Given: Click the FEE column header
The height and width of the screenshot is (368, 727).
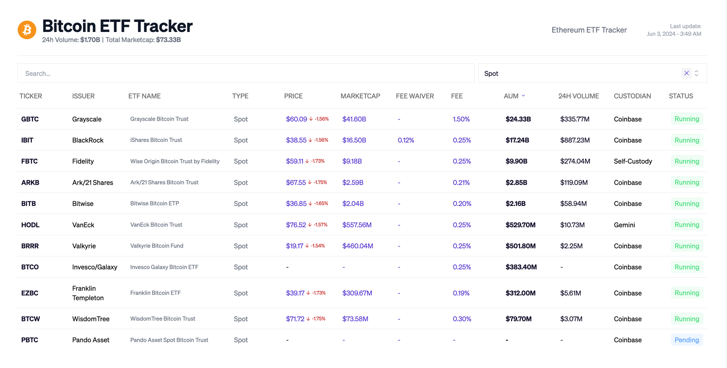Looking at the screenshot, I should point(457,96).
